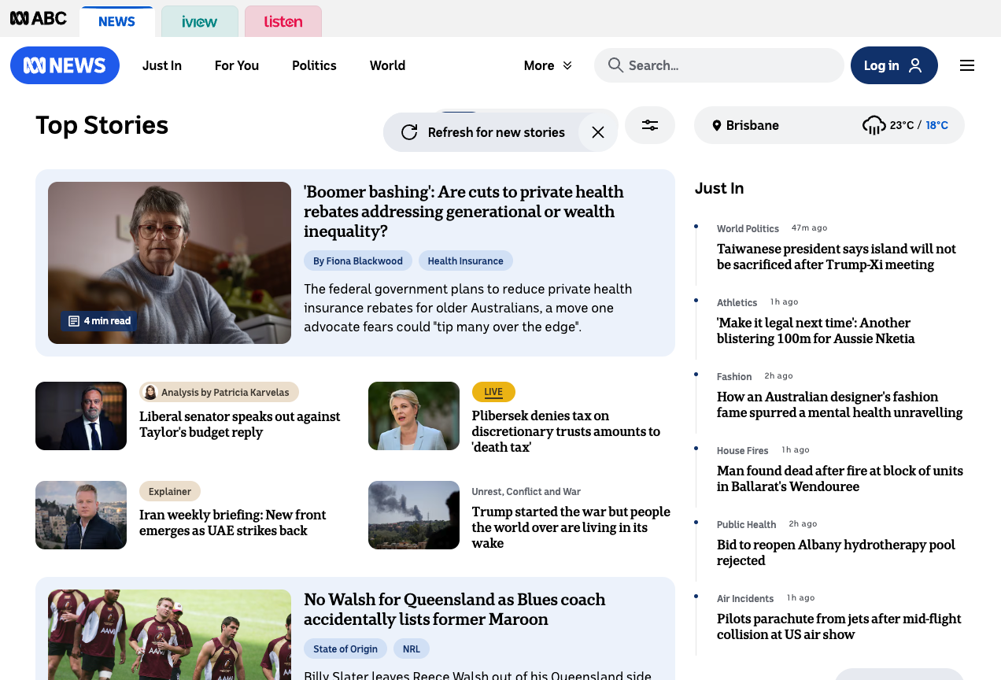Click the refresh arrow icon
1001x680 pixels.
pyautogui.click(x=409, y=132)
